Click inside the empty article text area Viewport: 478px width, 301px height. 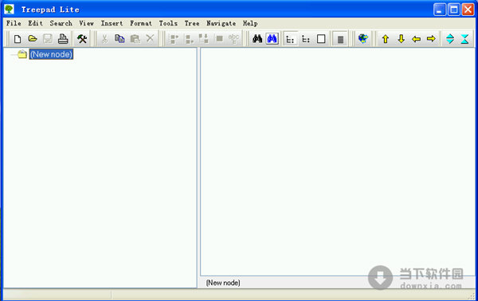coord(338,162)
